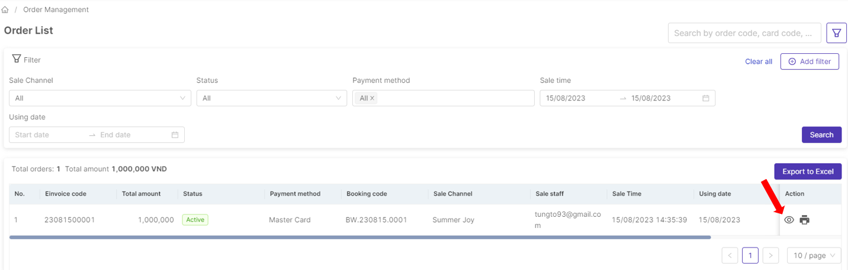Click the order code search field
The image size is (848, 270).
point(744,33)
